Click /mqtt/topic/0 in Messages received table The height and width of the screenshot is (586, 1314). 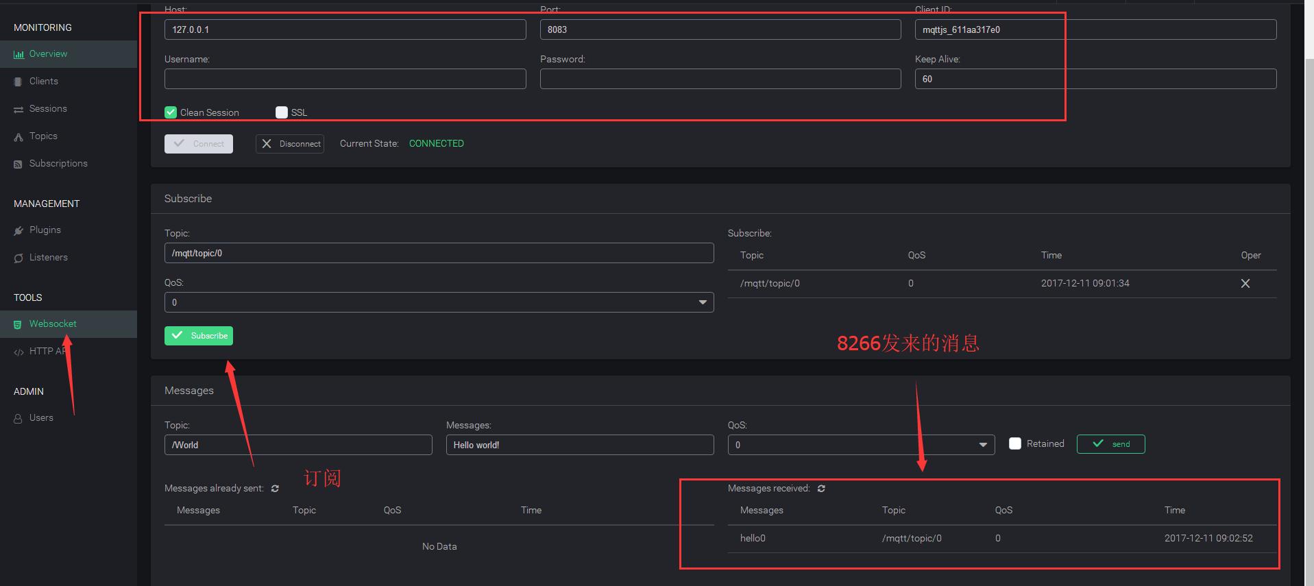coord(912,539)
